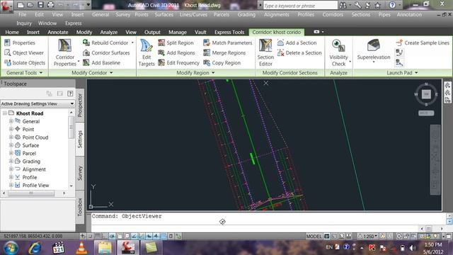Open Object Viewer
This screenshot has height=255, width=453.
click(24, 53)
